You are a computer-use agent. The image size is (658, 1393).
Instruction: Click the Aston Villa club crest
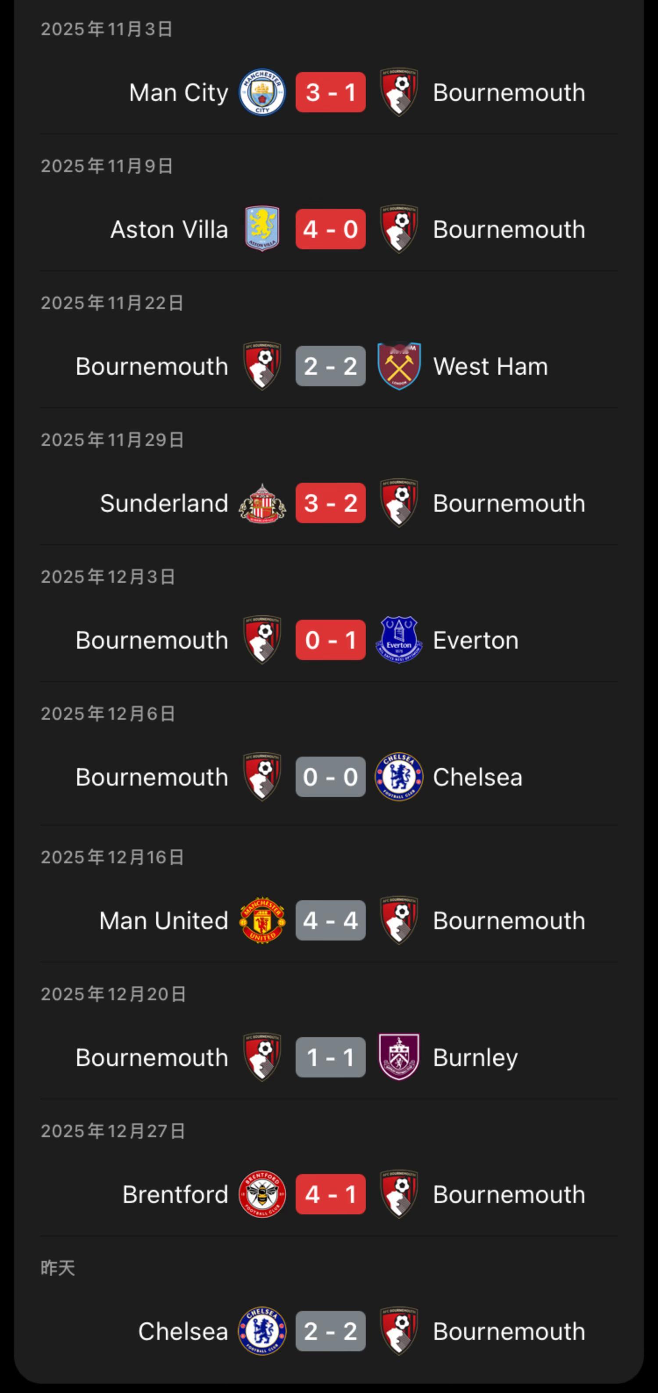(262, 229)
